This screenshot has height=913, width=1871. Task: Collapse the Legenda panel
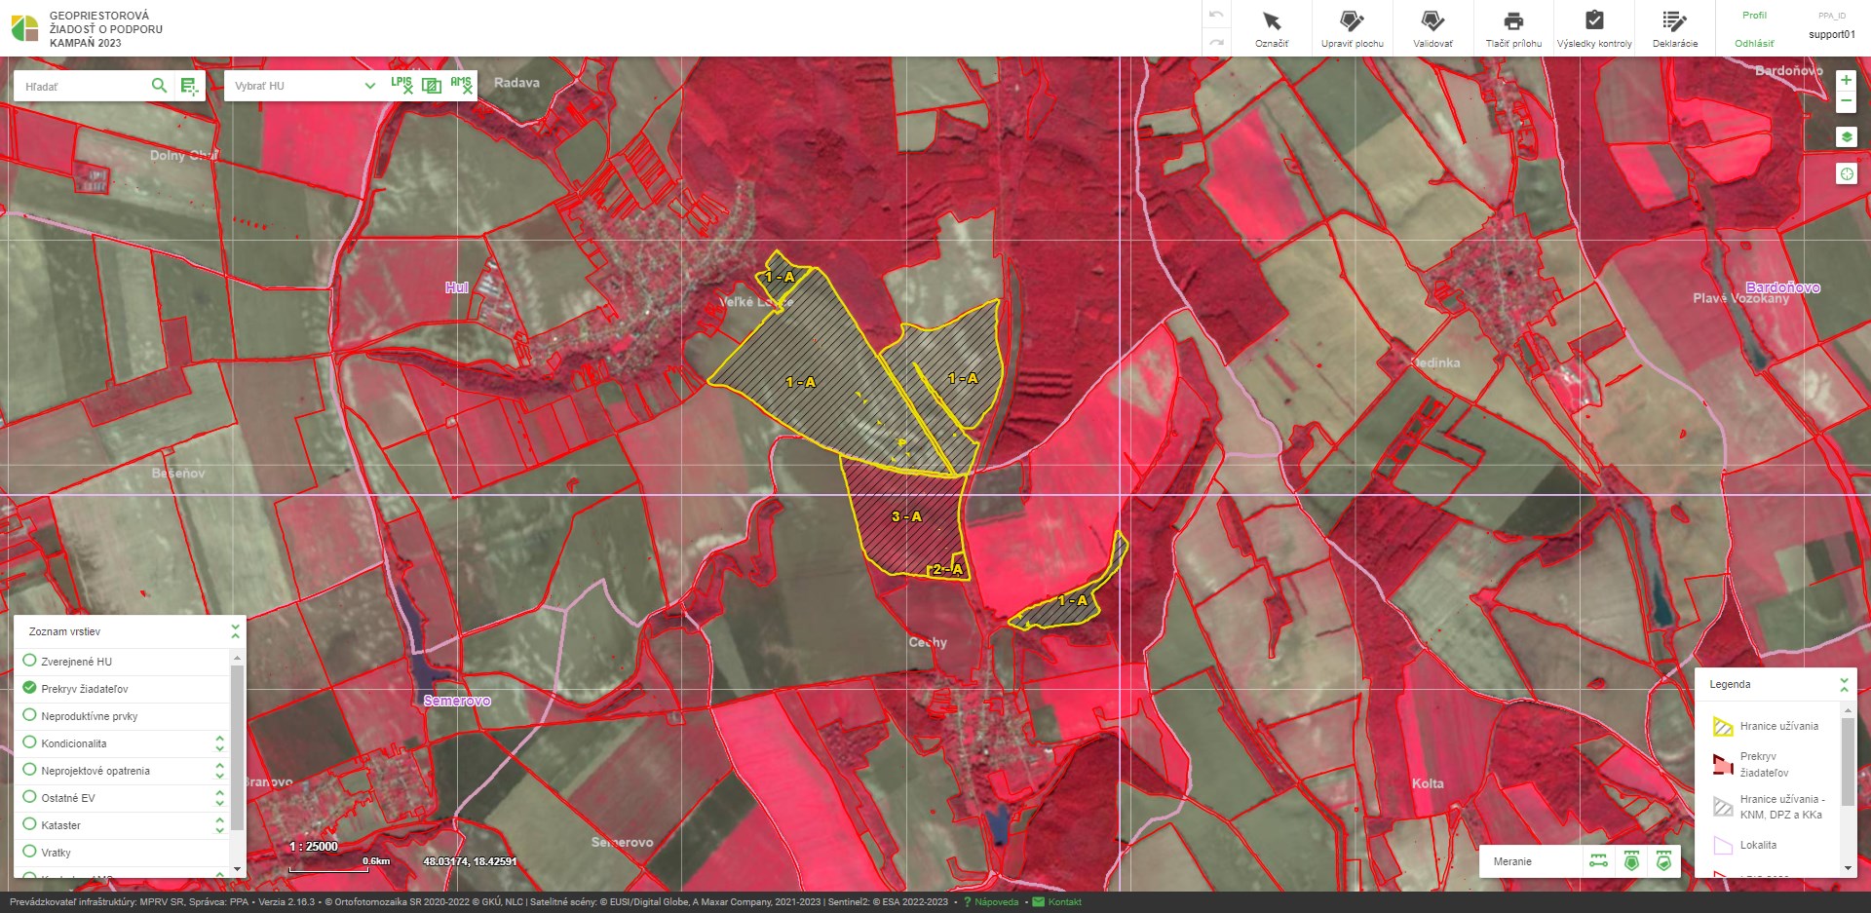pyautogui.click(x=1844, y=684)
